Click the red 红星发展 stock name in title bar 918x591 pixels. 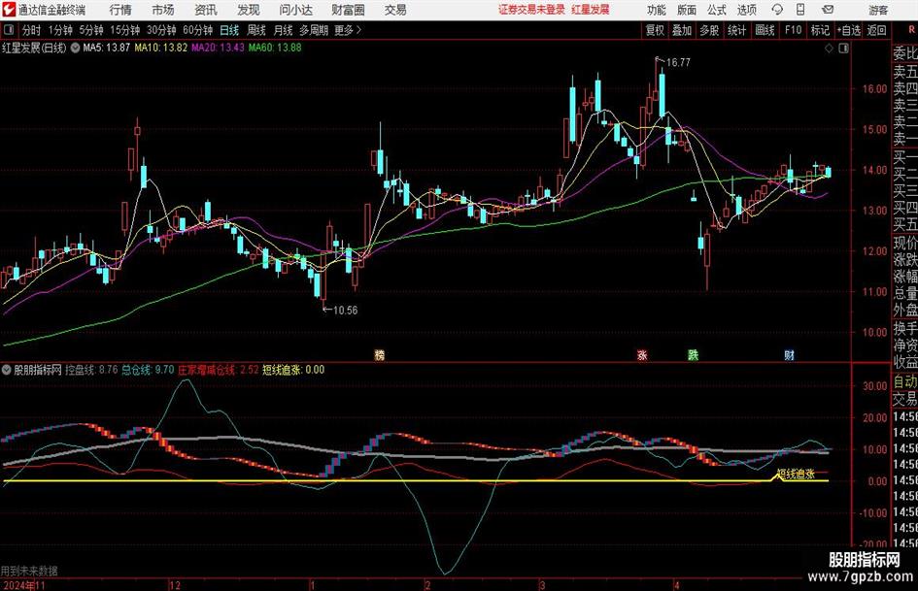click(x=591, y=10)
